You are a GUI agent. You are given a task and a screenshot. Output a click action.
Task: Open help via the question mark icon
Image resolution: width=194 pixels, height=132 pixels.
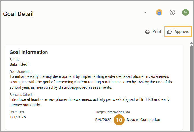(172, 12)
